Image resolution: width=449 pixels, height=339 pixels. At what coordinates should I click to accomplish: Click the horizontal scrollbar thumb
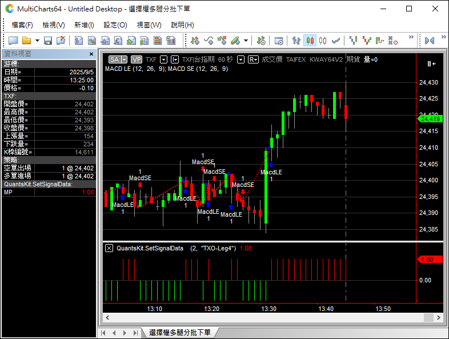pos(428,317)
